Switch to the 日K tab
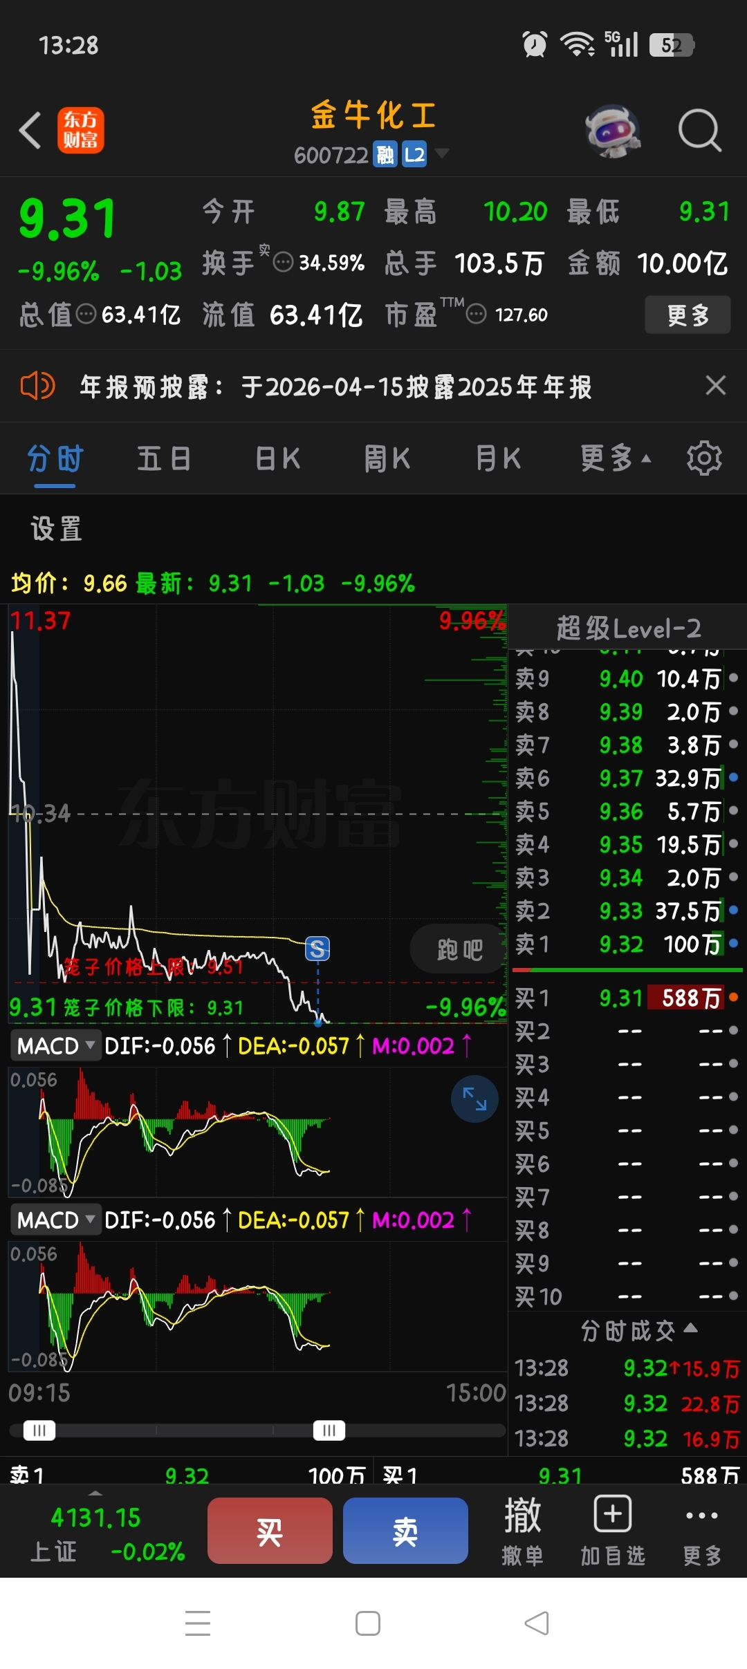Screen dimensions: 747x1669 point(277,458)
